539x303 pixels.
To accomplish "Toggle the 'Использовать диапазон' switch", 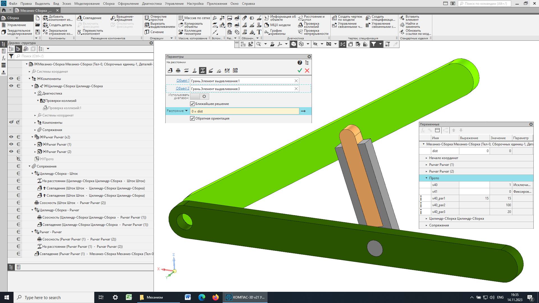I will tap(199, 97).
